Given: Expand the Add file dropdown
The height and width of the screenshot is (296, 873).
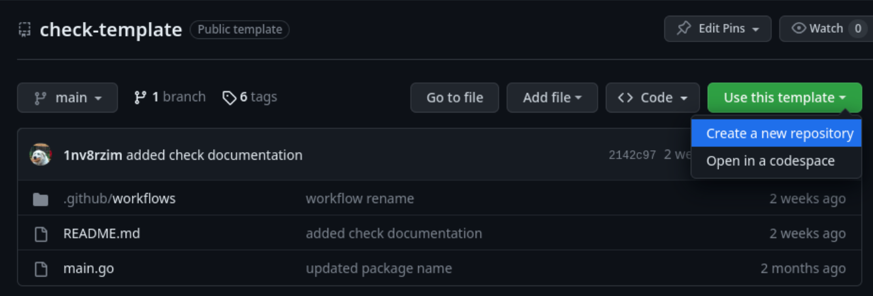Looking at the screenshot, I should 552,97.
